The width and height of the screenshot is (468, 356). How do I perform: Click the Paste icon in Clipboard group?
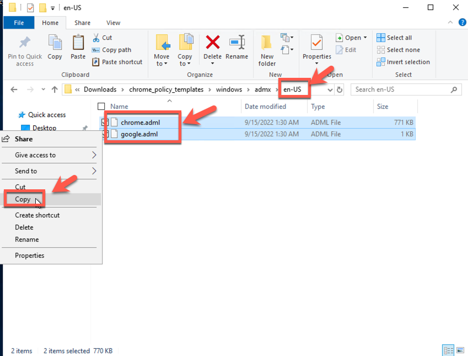pos(78,43)
